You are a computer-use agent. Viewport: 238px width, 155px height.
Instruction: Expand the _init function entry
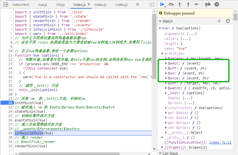point(166,93)
